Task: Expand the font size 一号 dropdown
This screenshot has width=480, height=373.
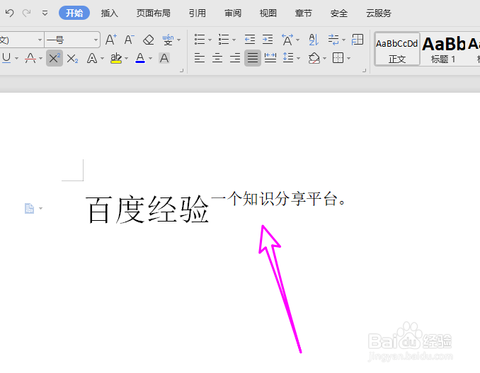Action: (96, 40)
